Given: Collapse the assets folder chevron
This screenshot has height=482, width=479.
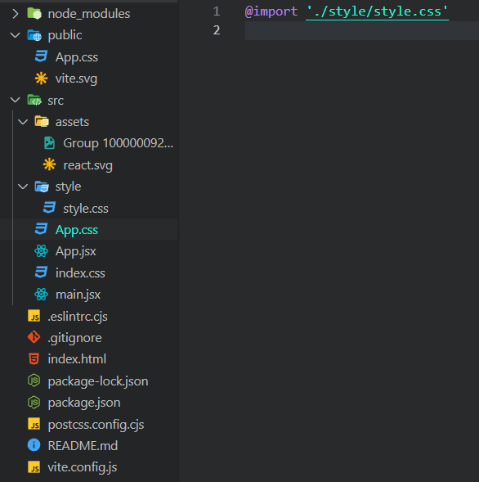Looking at the screenshot, I should click(23, 122).
